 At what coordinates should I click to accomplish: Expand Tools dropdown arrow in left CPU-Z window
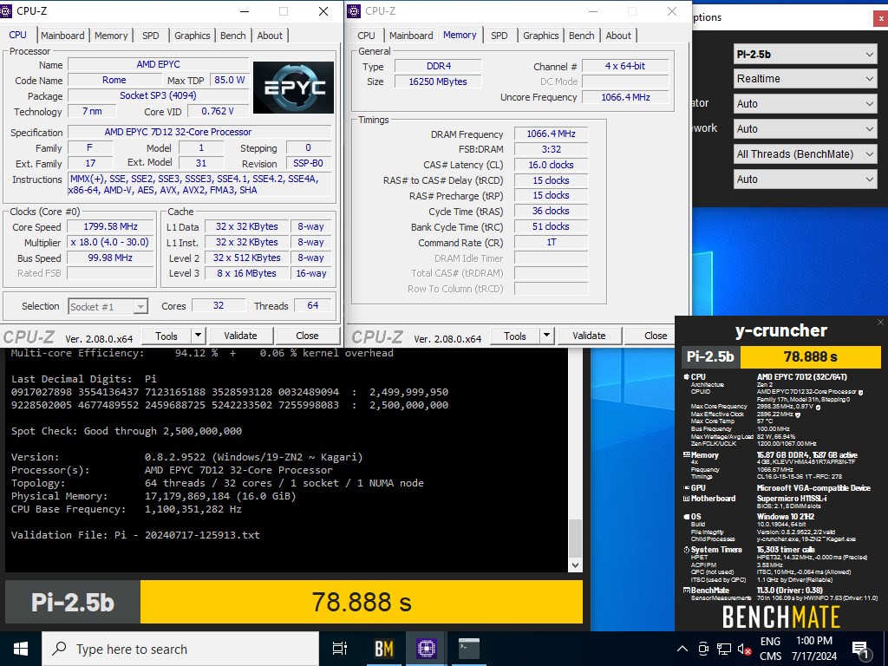[x=198, y=336]
